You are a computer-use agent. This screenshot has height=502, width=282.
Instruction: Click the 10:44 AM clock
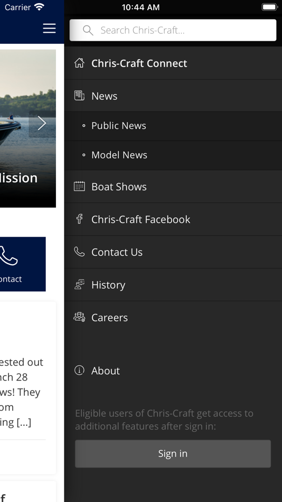pos(141,7)
